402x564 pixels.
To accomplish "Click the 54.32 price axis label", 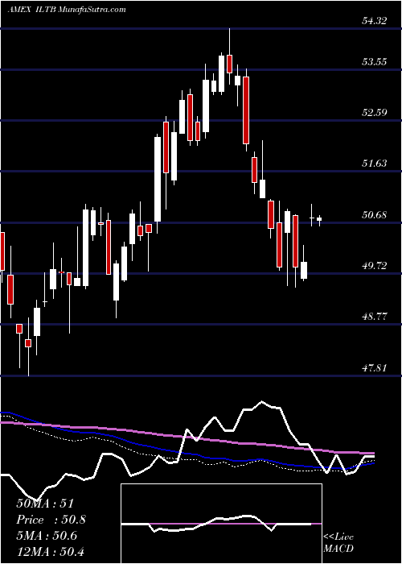I will [x=375, y=21].
